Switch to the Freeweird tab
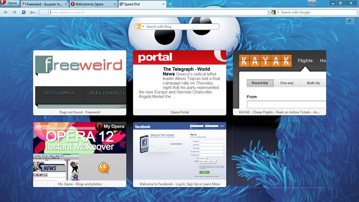Viewport: 359px width, 202px height. 45,4
